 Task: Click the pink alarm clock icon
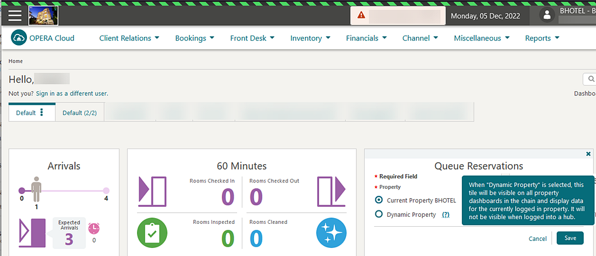coord(94,229)
